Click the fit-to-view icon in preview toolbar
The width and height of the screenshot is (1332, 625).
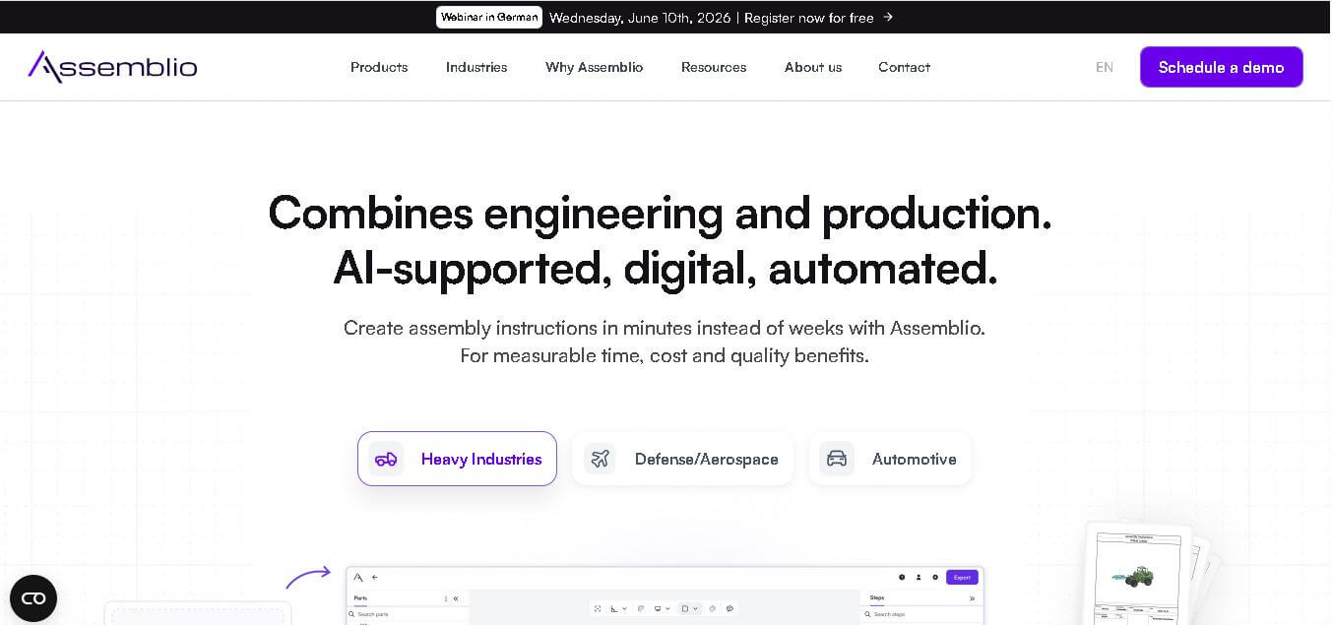click(x=598, y=608)
